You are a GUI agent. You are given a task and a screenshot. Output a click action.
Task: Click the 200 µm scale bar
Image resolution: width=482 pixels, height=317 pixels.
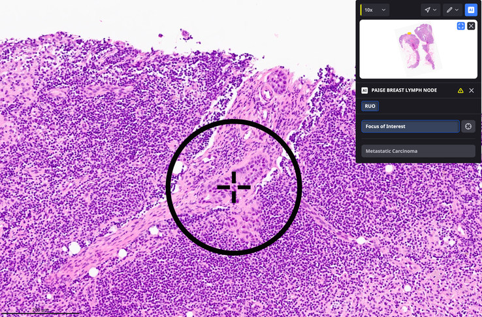[40, 311]
